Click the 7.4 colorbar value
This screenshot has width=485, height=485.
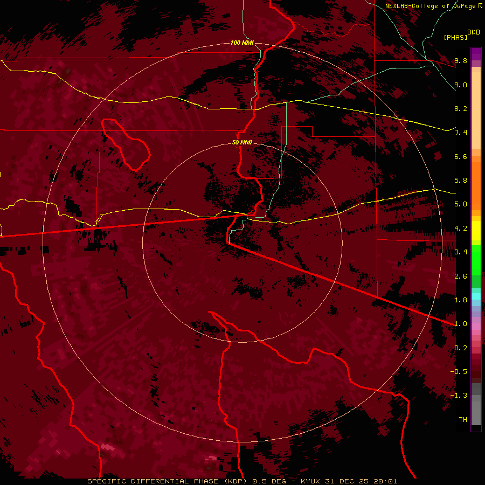pyautogui.click(x=461, y=133)
